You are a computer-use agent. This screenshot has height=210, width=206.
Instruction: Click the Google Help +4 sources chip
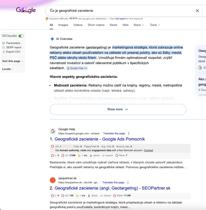tap(77, 68)
